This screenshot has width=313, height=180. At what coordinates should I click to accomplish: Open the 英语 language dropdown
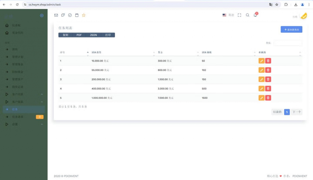pyautogui.click(x=228, y=15)
